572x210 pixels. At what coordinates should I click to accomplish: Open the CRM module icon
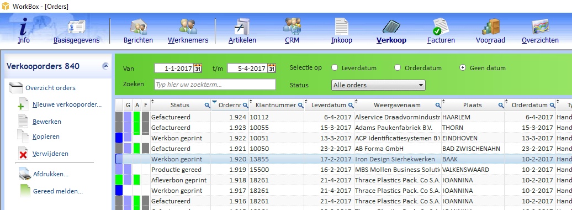(x=292, y=32)
